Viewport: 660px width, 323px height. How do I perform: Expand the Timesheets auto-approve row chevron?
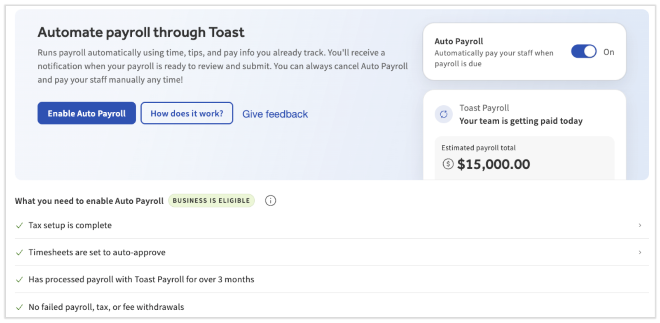click(x=639, y=252)
